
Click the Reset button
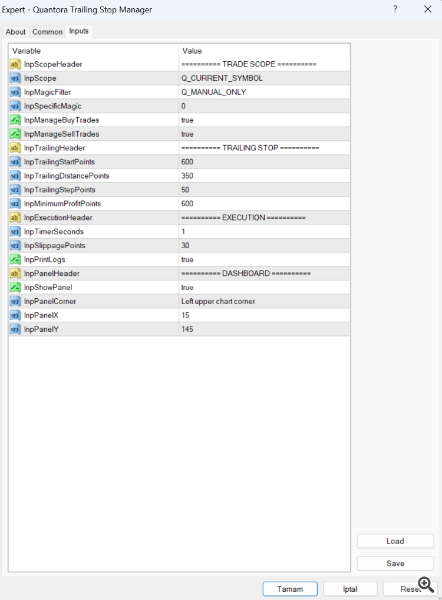tap(410, 589)
